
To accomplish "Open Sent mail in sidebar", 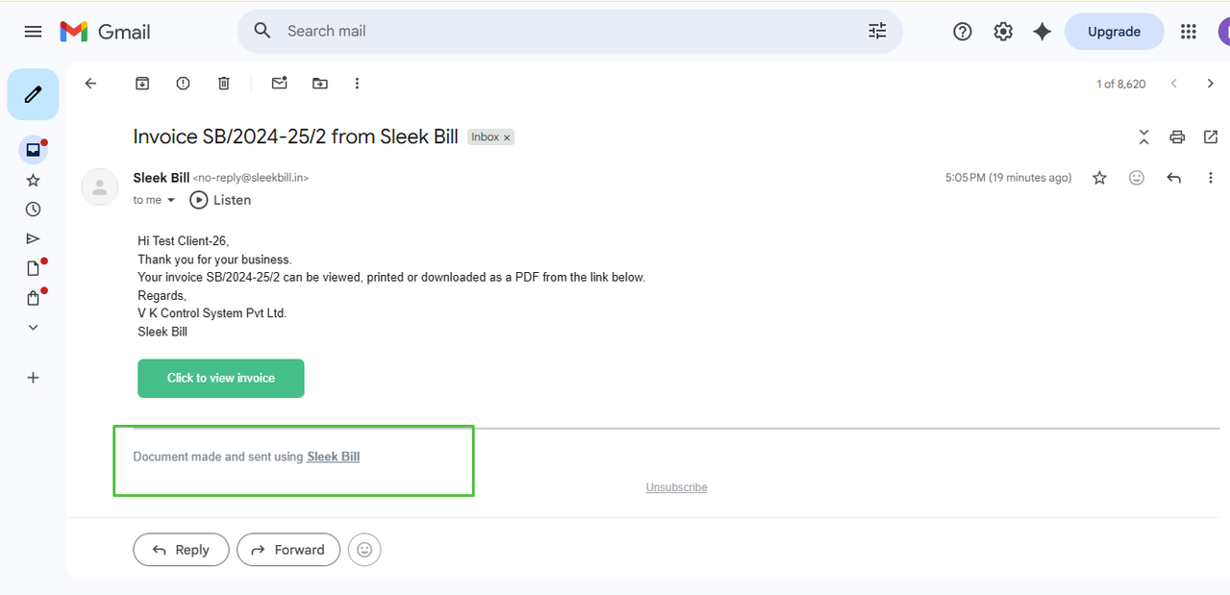I will point(33,238).
